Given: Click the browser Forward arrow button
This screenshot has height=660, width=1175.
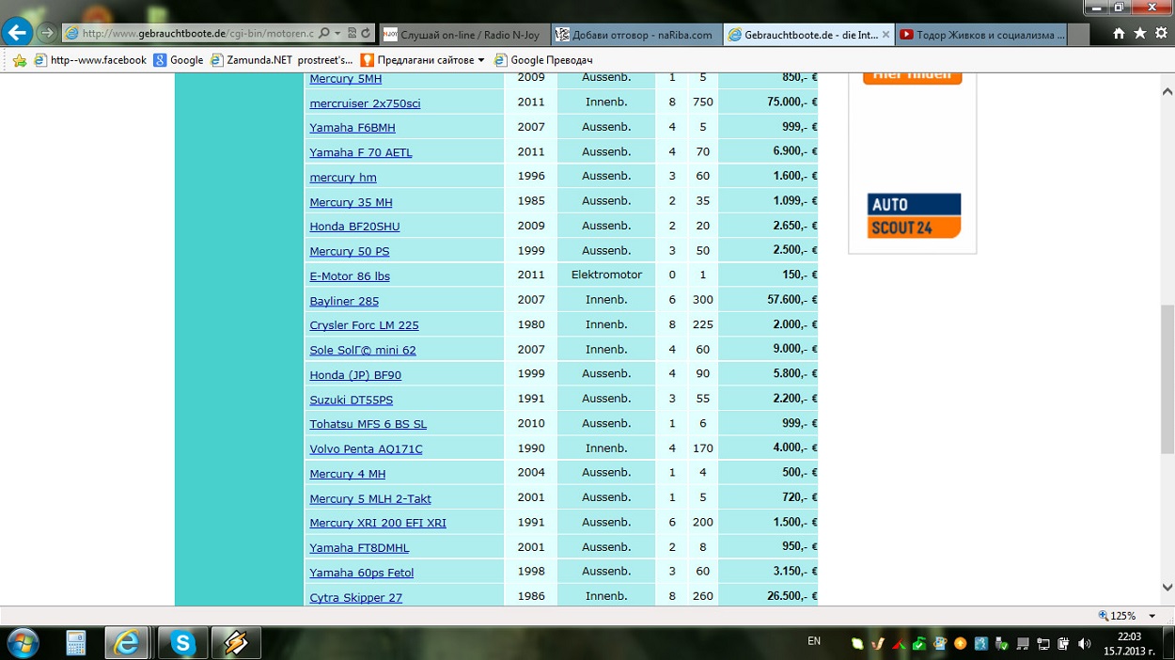Looking at the screenshot, I should [x=47, y=34].
